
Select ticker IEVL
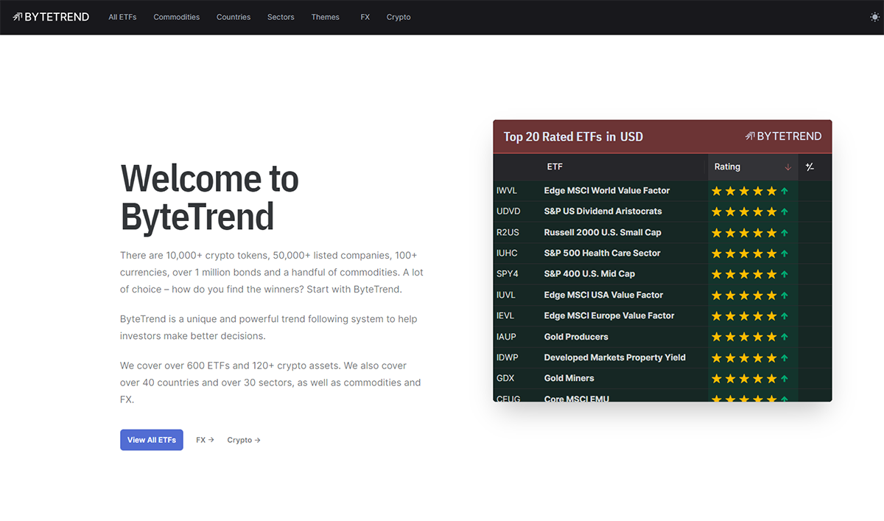pyautogui.click(x=505, y=315)
